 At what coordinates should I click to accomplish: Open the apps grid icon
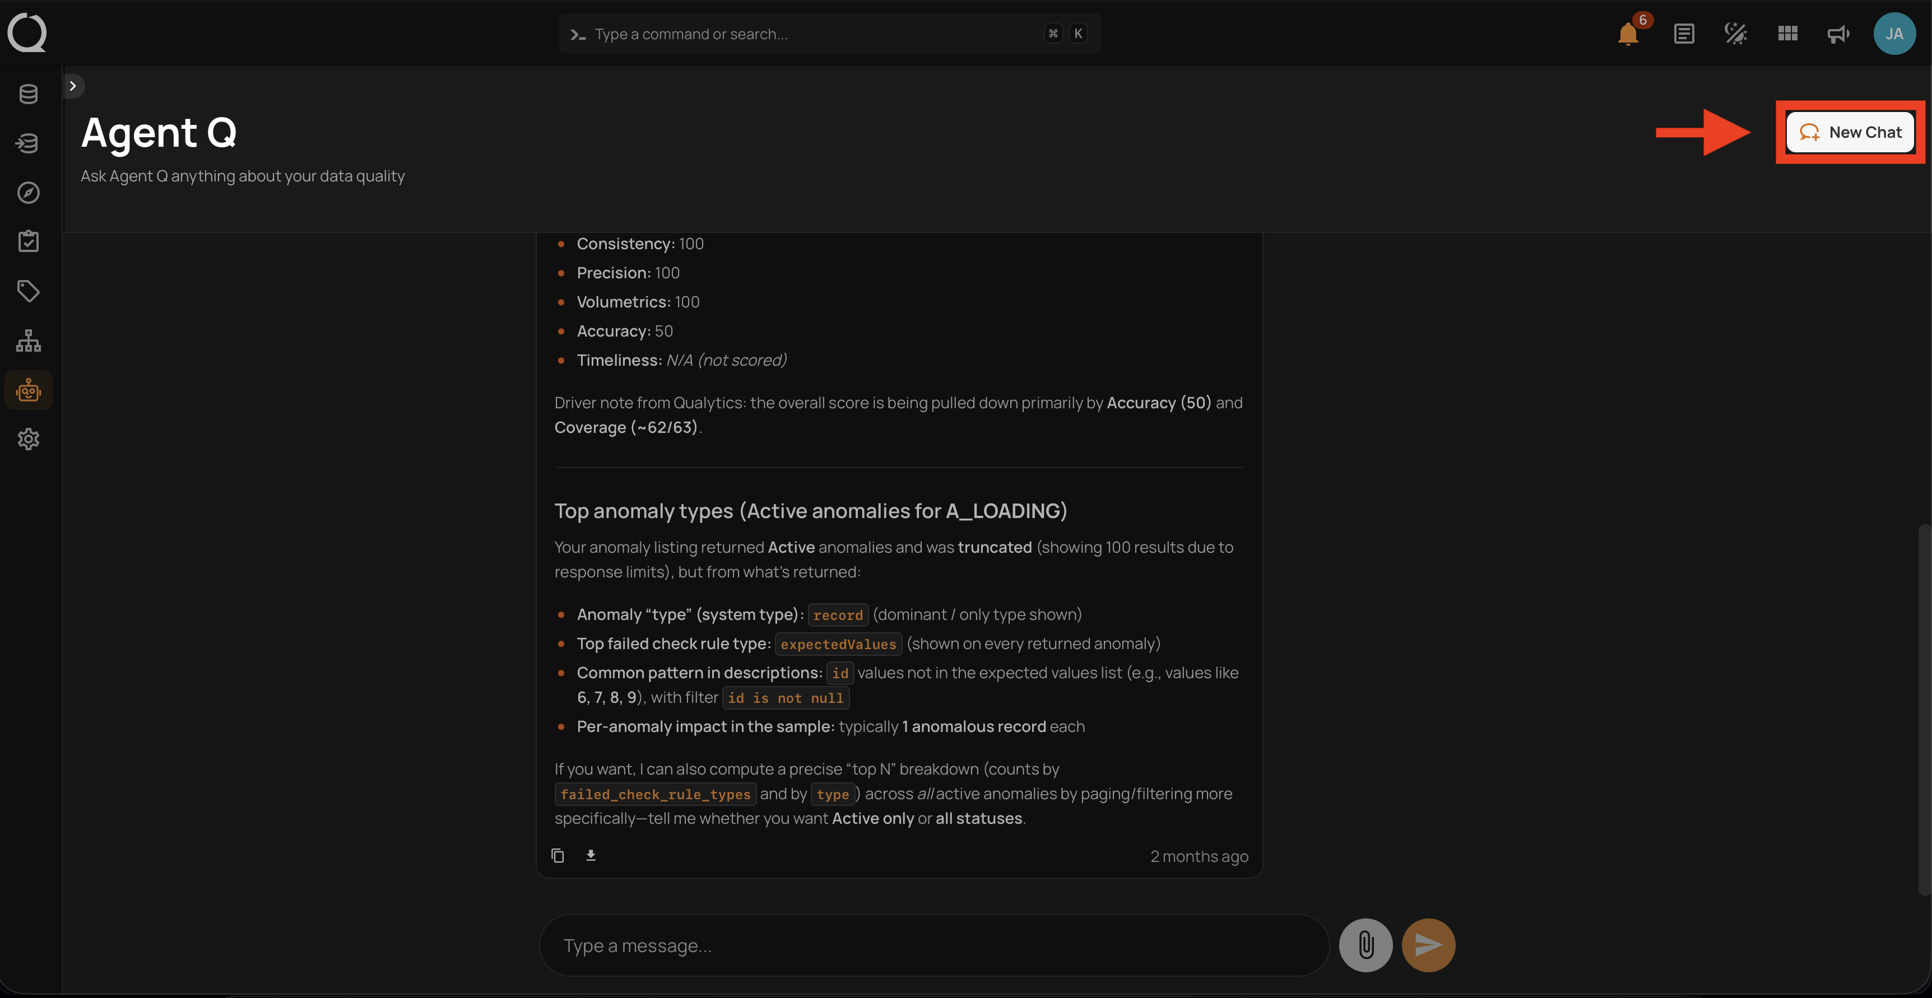tap(1787, 34)
